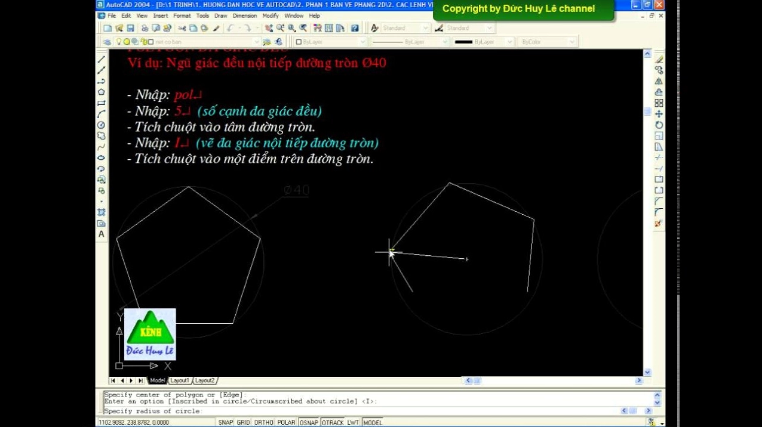Toggle OTRACK object snap tracking

[x=333, y=422]
